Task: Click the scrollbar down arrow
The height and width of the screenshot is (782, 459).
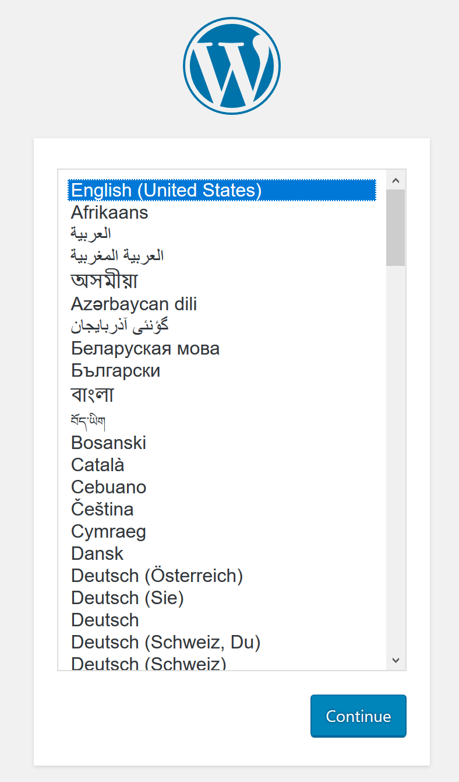Action: (396, 660)
